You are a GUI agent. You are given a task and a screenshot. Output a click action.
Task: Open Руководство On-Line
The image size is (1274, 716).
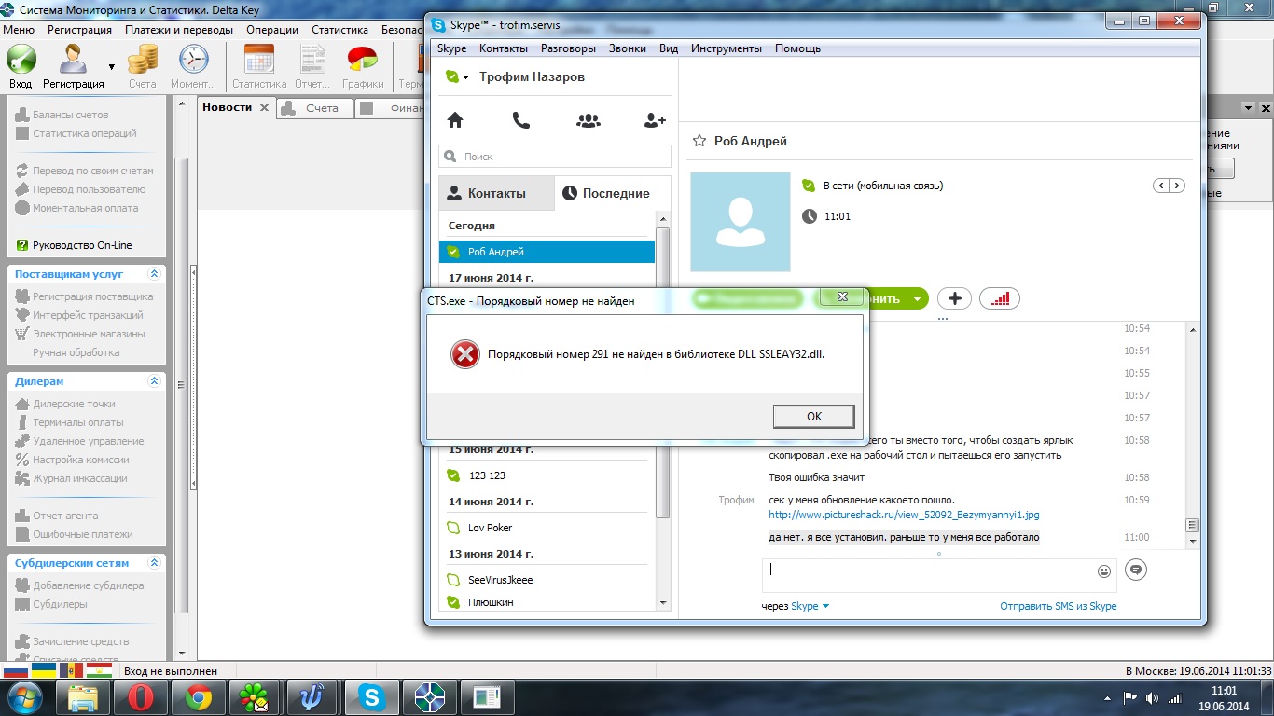tap(75, 245)
